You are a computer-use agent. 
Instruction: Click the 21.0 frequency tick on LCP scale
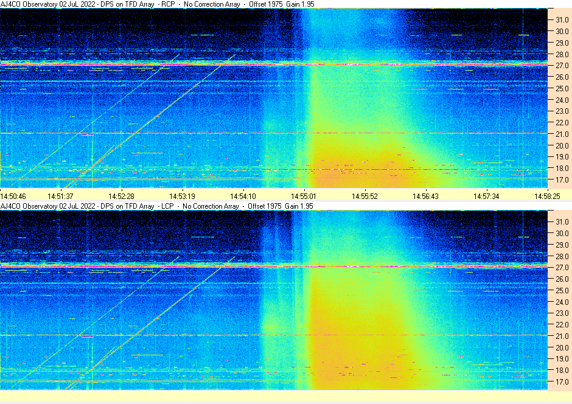point(562,336)
